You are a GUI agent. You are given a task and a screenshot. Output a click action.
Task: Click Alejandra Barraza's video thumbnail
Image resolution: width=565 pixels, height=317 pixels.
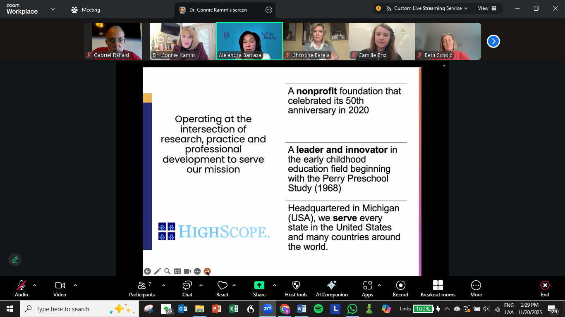click(249, 41)
